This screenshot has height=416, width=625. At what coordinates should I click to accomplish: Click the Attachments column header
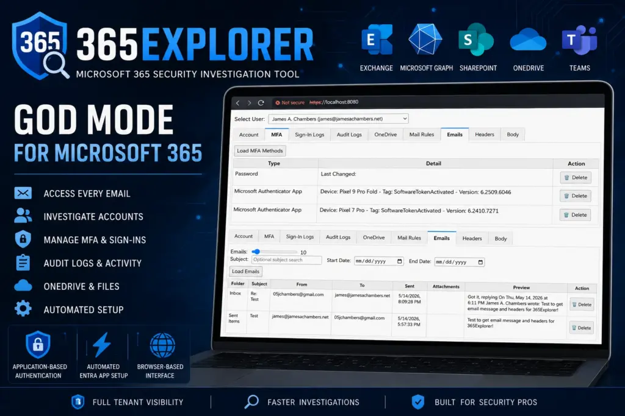(x=446, y=286)
